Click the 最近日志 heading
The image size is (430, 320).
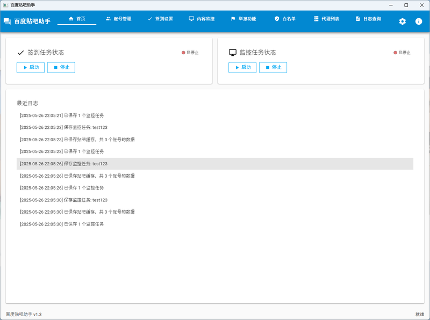coord(27,103)
